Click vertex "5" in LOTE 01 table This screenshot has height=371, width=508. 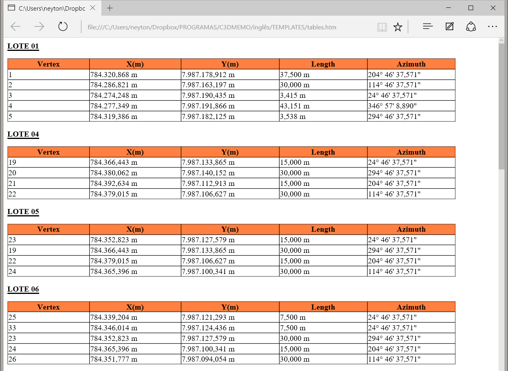49,116
